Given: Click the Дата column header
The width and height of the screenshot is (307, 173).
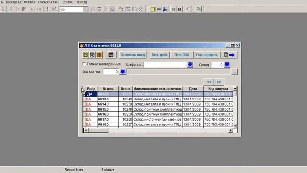Looking at the screenshot, I should (x=193, y=89).
